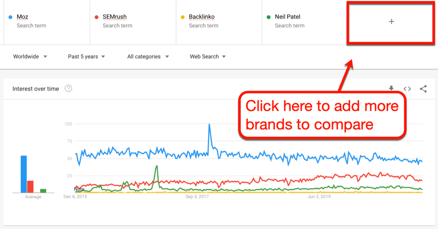Click the green dot next to Neil Patel
This screenshot has height=229, width=438.
point(268,17)
